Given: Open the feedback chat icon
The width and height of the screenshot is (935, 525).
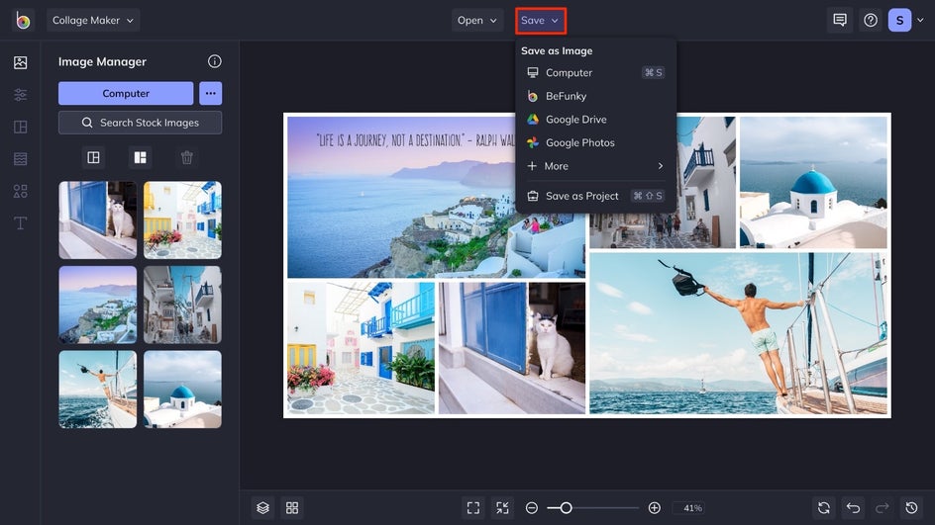Looking at the screenshot, I should [x=840, y=20].
